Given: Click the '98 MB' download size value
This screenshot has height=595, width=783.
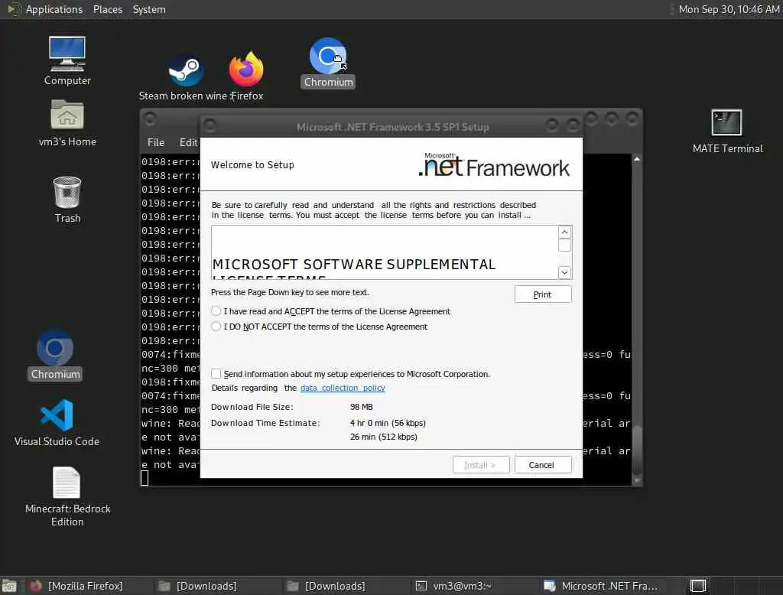Looking at the screenshot, I should click(361, 407).
